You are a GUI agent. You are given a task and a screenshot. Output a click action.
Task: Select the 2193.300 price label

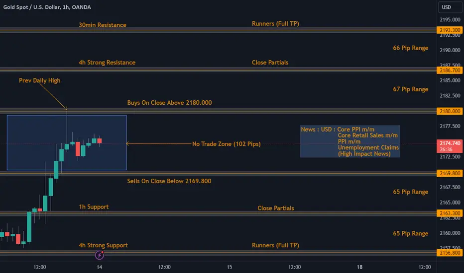point(450,30)
